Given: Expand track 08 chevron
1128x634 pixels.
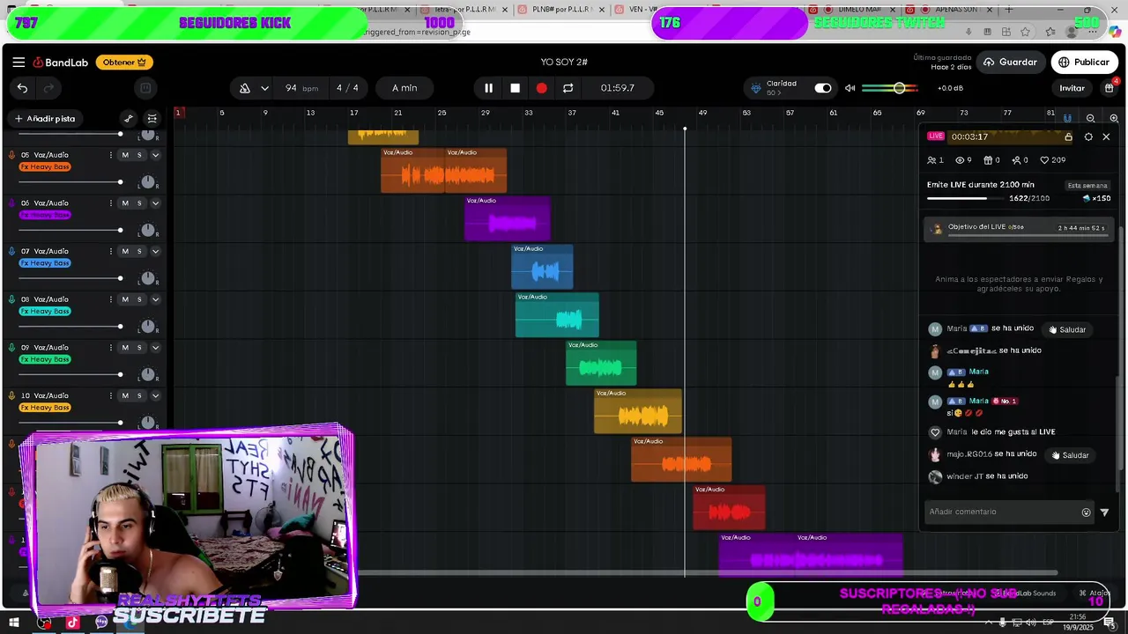Looking at the screenshot, I should pyautogui.click(x=155, y=299).
